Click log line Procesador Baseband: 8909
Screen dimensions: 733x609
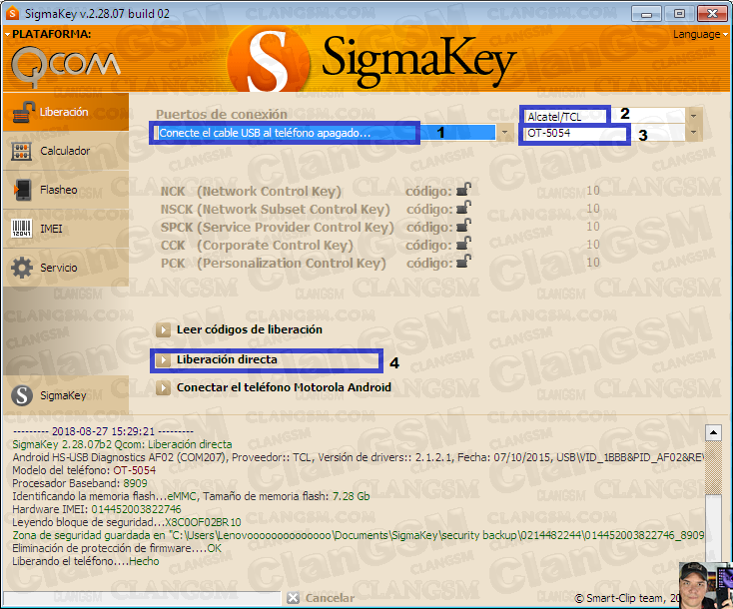coord(80,483)
